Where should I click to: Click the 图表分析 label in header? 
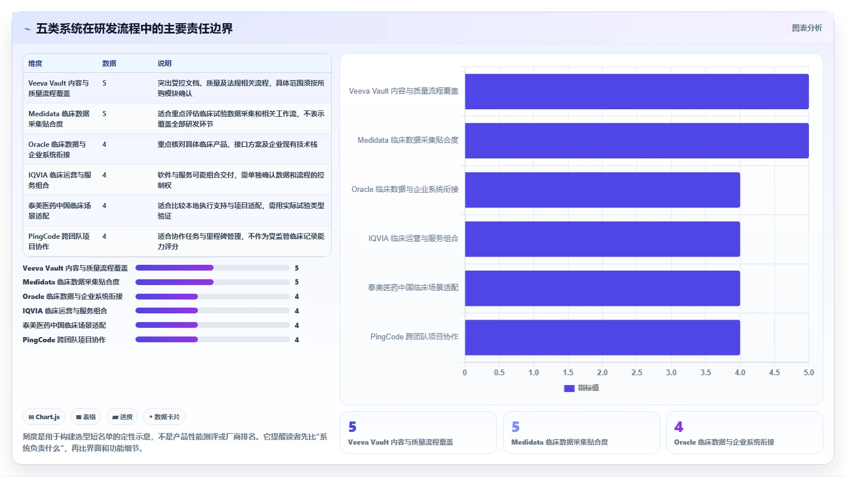point(807,28)
